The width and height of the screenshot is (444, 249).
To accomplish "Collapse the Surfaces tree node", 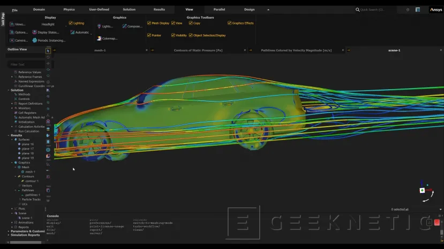I will click(x=12, y=139).
